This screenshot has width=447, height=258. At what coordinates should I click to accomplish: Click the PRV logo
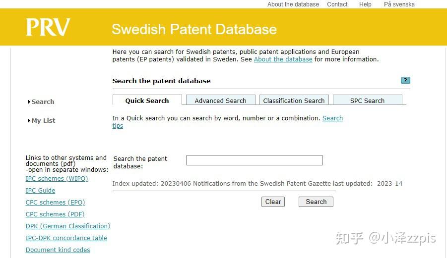click(x=48, y=28)
